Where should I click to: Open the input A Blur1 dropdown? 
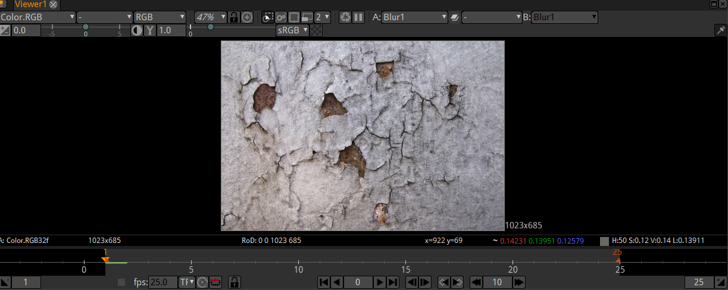pos(415,17)
